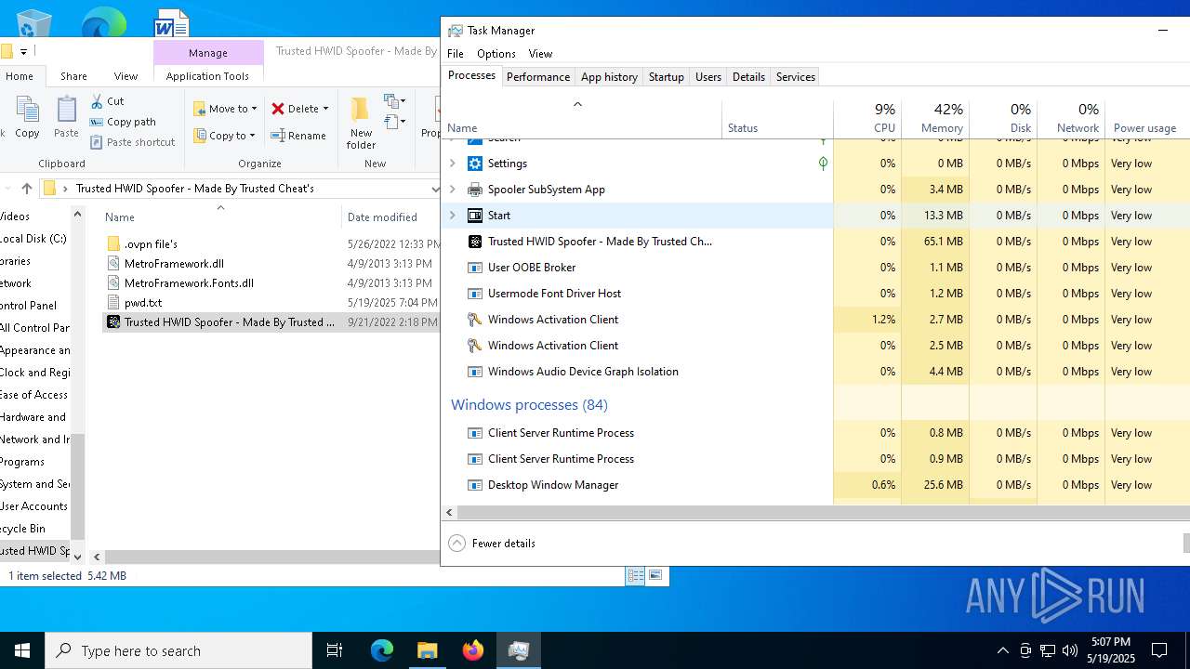Expand the Start process row

pos(453,216)
